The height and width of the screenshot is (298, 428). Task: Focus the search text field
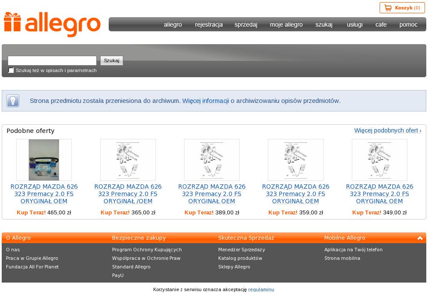(x=52, y=60)
